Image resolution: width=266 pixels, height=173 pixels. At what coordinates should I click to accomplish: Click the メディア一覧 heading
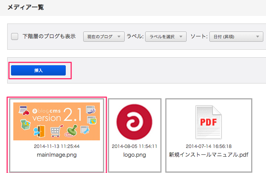pyautogui.click(x=25, y=7)
